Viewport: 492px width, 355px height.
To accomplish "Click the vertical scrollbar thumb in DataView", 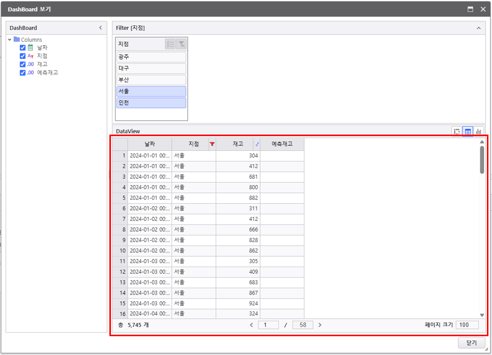I will click(x=482, y=159).
